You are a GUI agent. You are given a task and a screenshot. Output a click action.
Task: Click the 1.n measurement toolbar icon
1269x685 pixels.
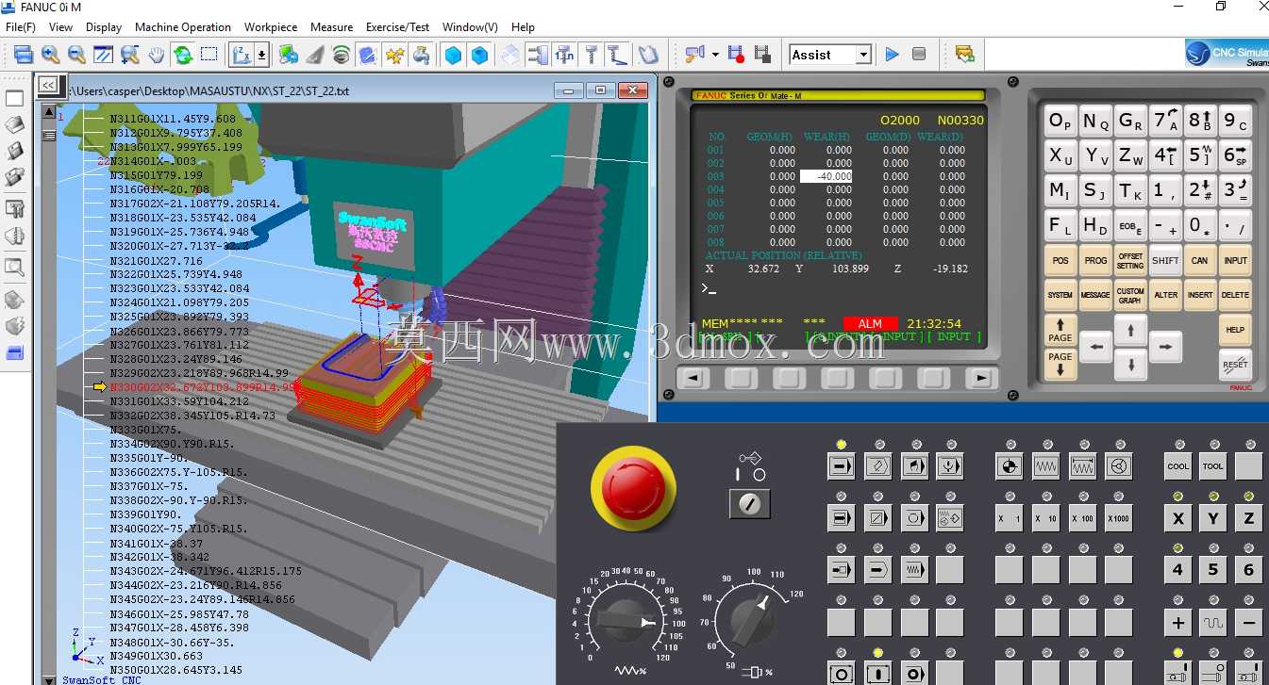click(x=564, y=55)
